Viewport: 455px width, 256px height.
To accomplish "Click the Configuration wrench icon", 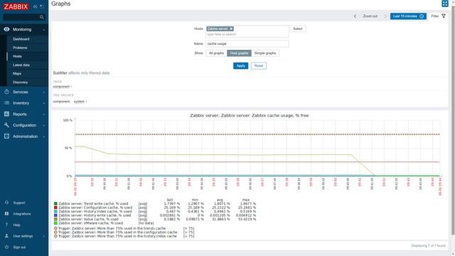I will [6, 125].
